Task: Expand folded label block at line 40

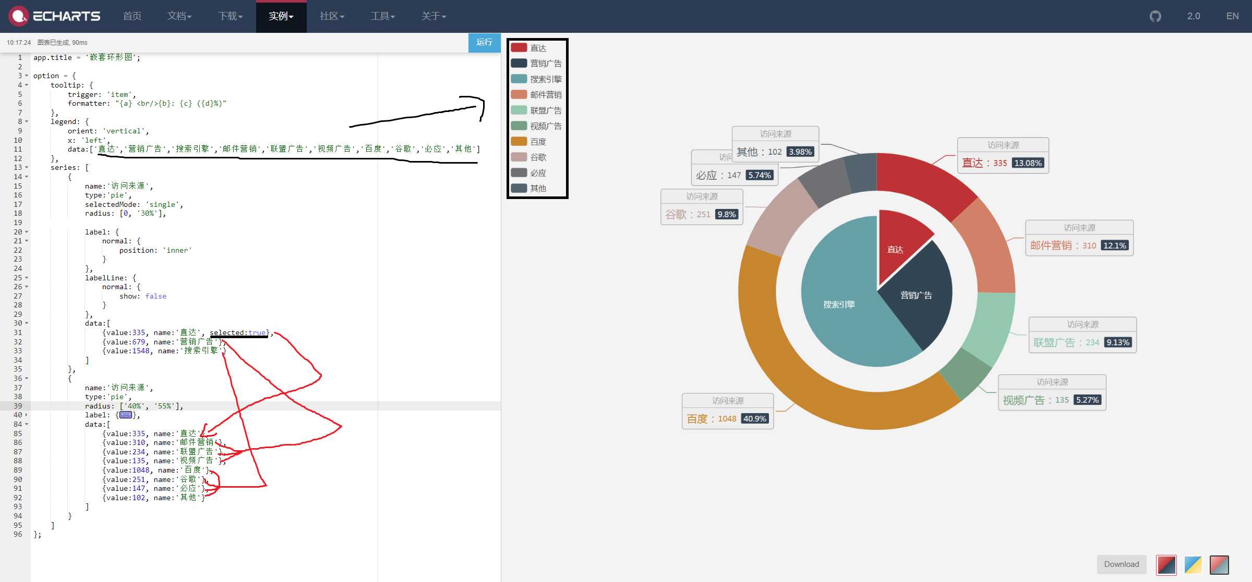Action: pyautogui.click(x=27, y=415)
